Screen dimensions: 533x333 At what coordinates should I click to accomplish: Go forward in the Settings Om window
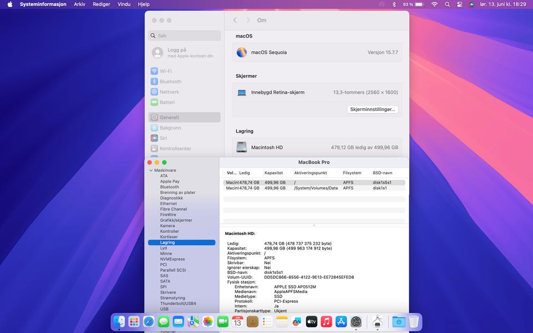tap(248, 21)
